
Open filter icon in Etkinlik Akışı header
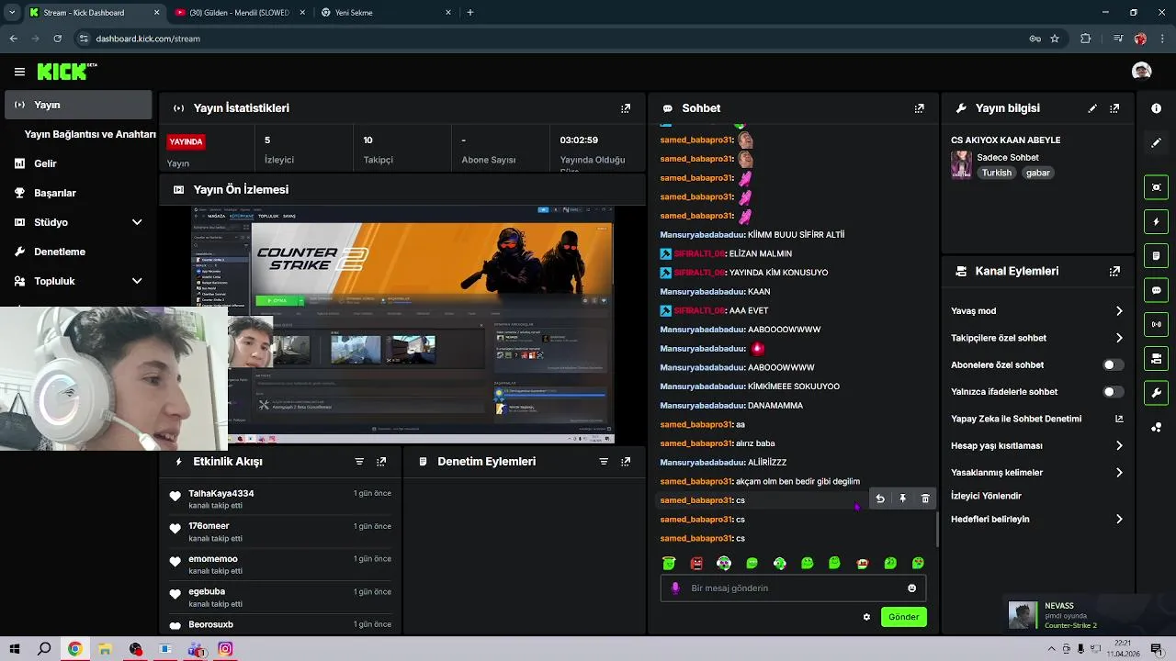[359, 462]
